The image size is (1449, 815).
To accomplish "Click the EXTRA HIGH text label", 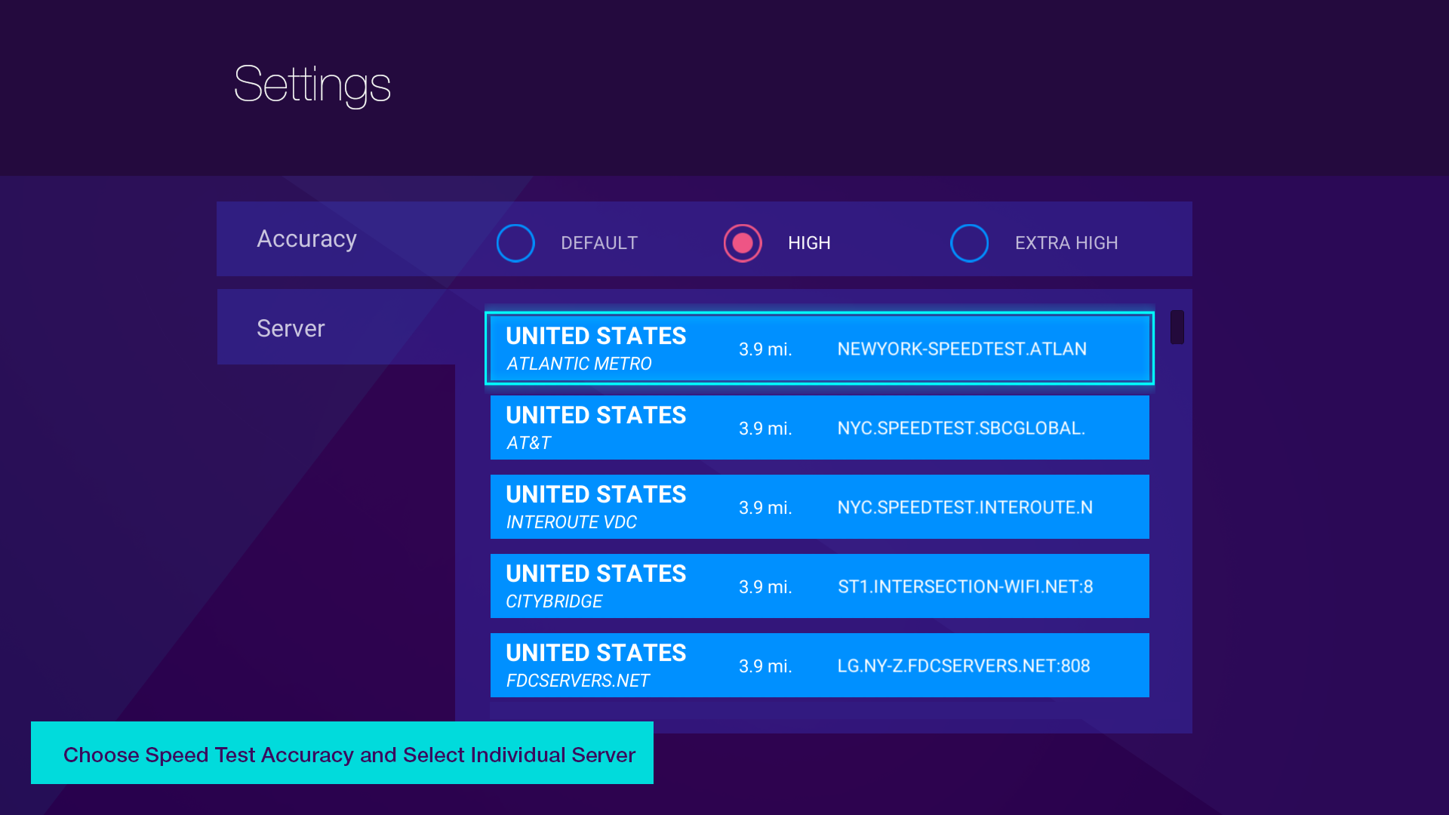I will 1066,243.
